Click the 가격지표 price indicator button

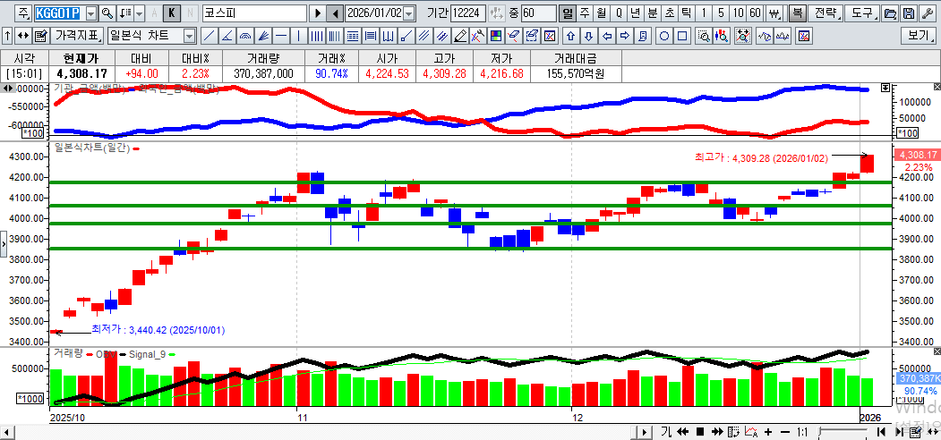77,36
